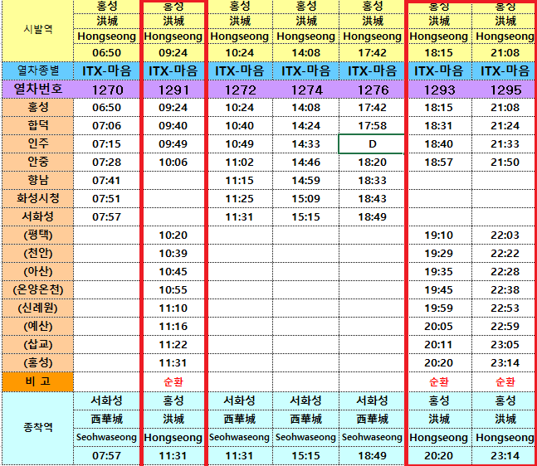Click the (예산) station label

pos(38,327)
